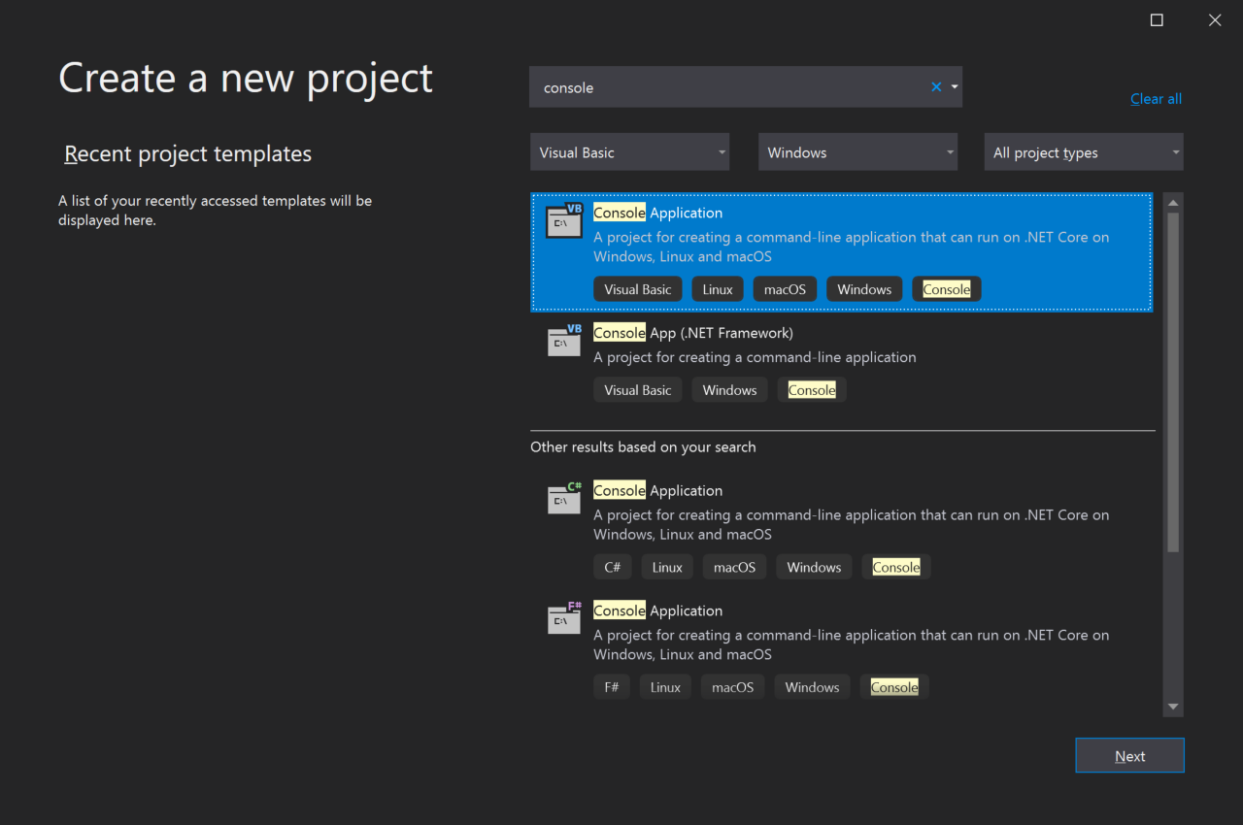Click the Clear all link
Viewport: 1243px width, 825px height.
(1156, 98)
